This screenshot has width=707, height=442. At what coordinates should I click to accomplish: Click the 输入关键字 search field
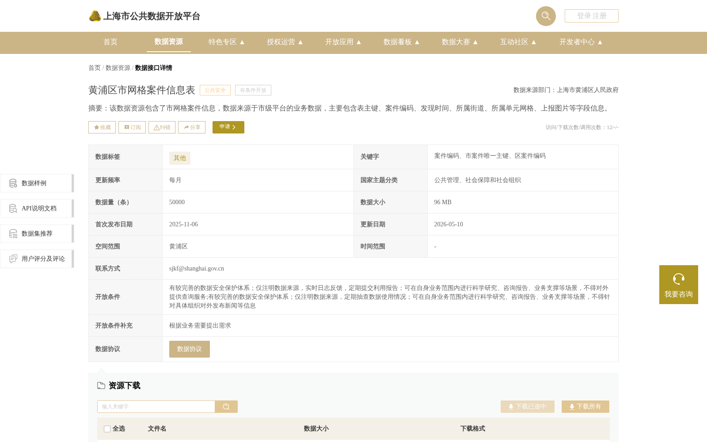coord(156,407)
